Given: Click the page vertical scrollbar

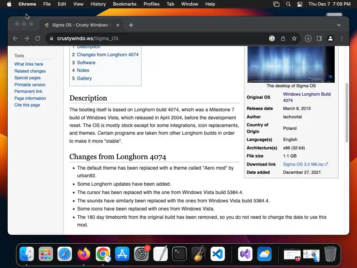Looking at the screenshot, I should pyautogui.click(x=347, y=113).
